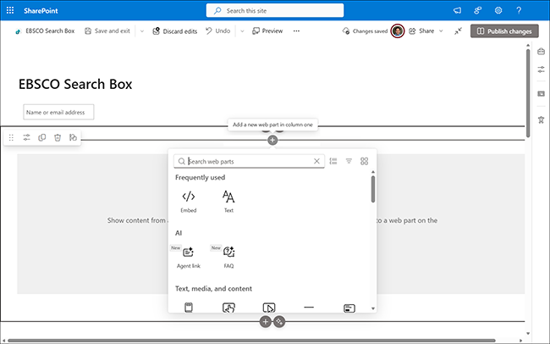Viewport: 550px width, 344px height.
Task: Click the collapse header arrows icon
Action: [458, 31]
